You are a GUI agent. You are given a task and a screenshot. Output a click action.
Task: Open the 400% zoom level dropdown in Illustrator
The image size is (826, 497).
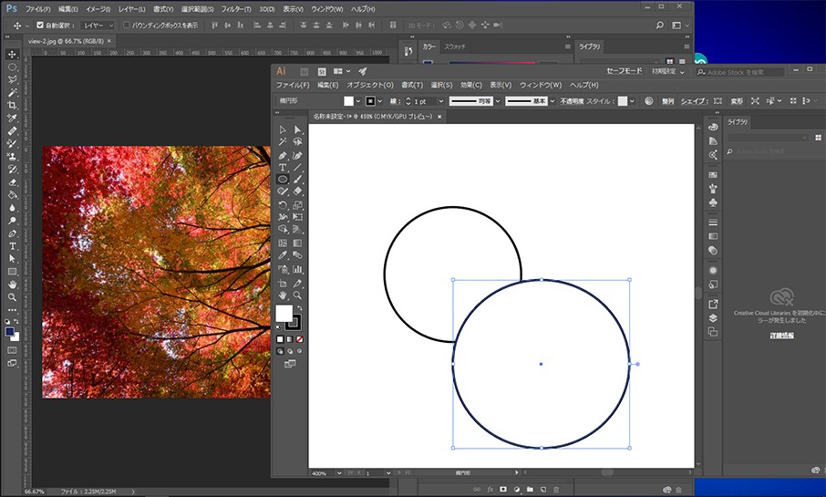(339, 472)
